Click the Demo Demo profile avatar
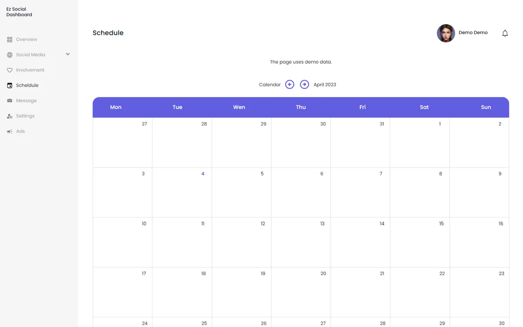The height and width of the screenshot is (327, 523). pos(446,33)
